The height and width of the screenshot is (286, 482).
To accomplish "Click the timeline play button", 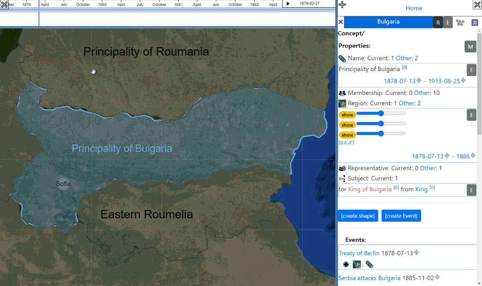I will (288, 4).
